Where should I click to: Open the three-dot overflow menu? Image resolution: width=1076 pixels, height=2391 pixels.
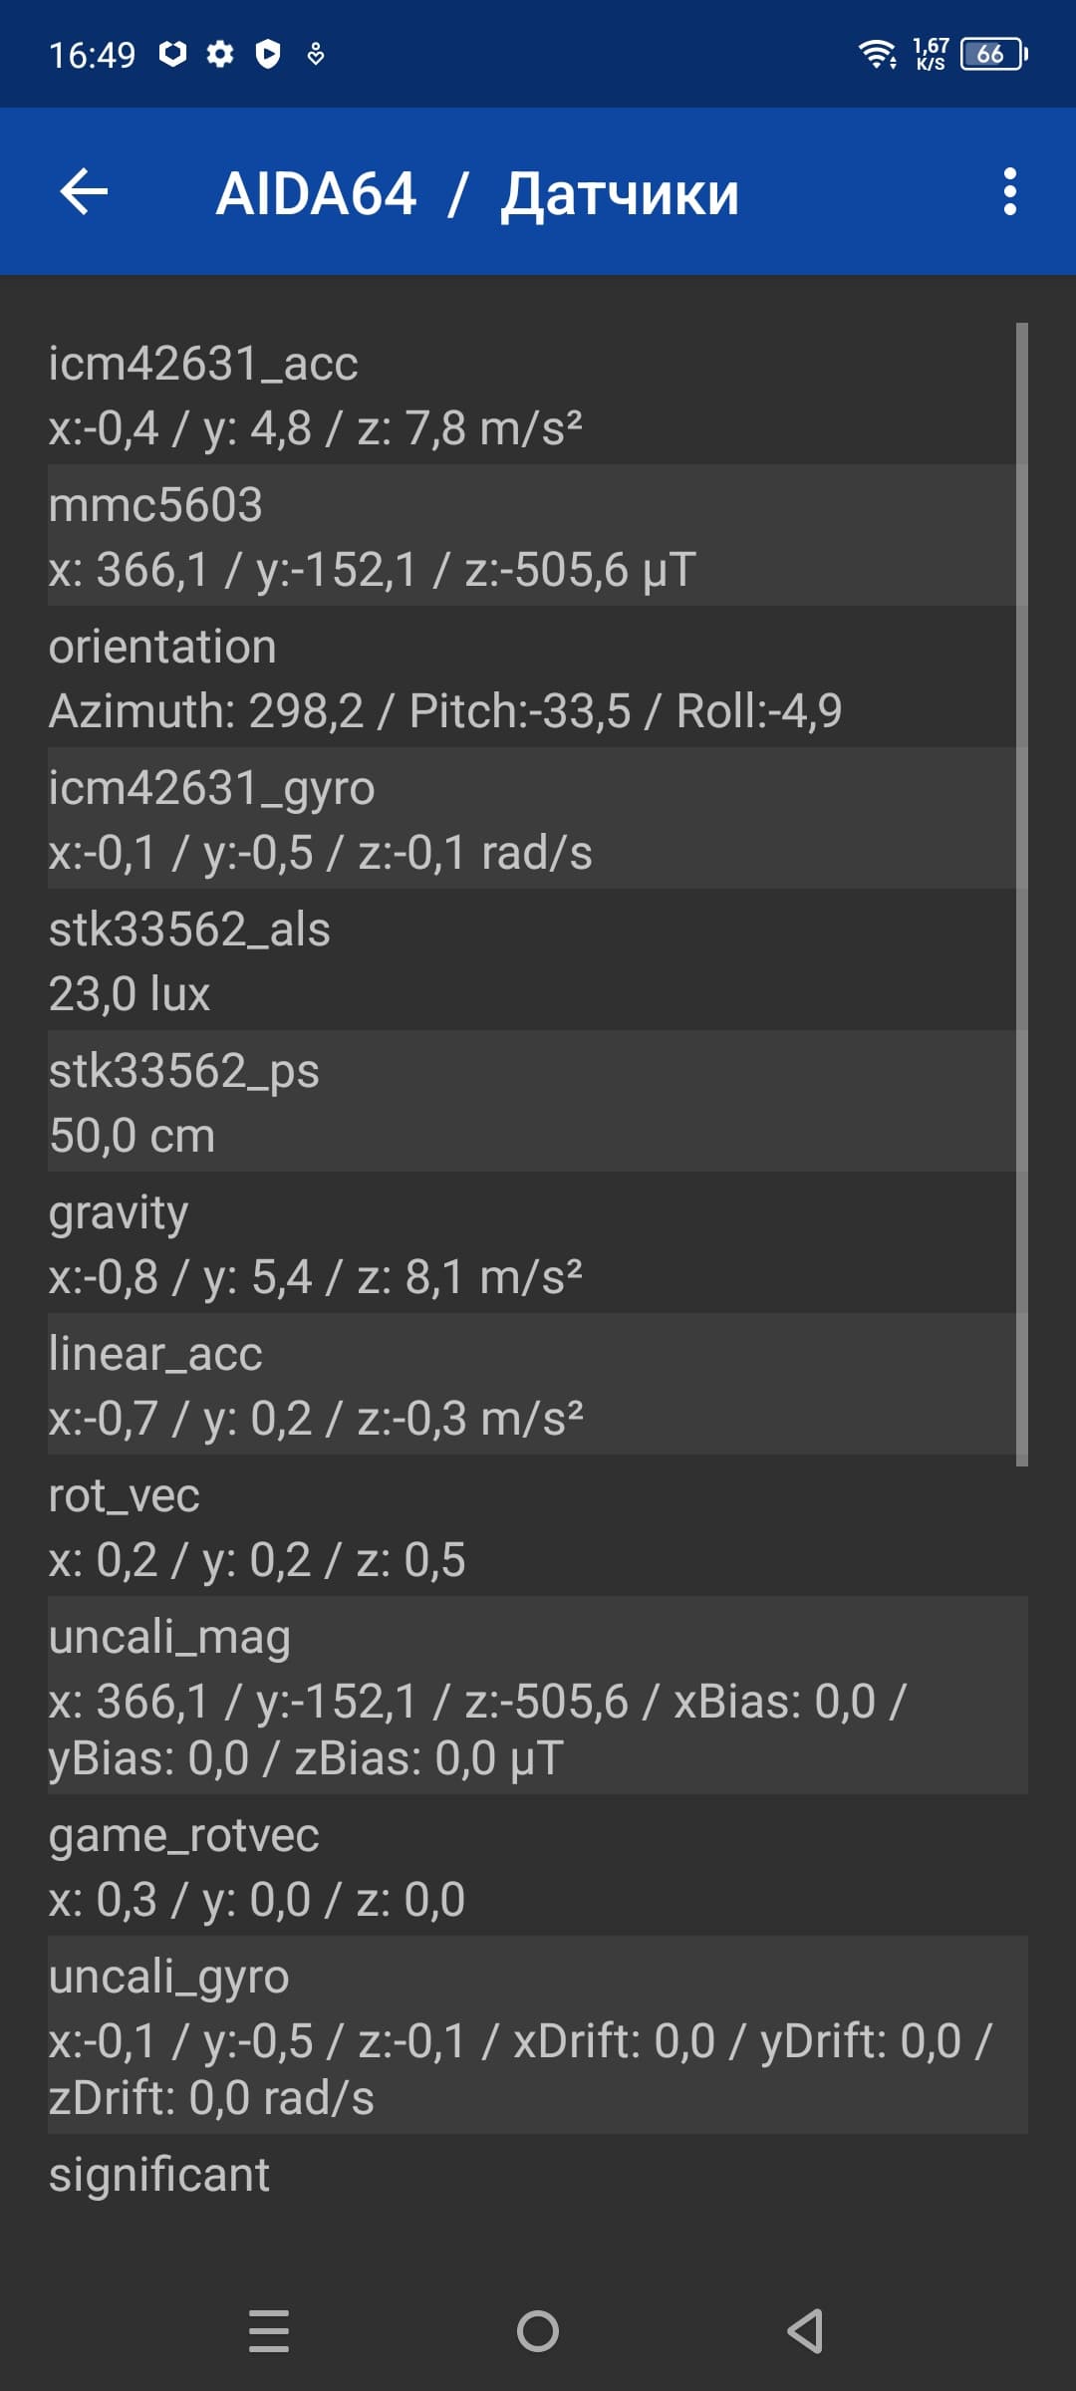pos(1009,191)
